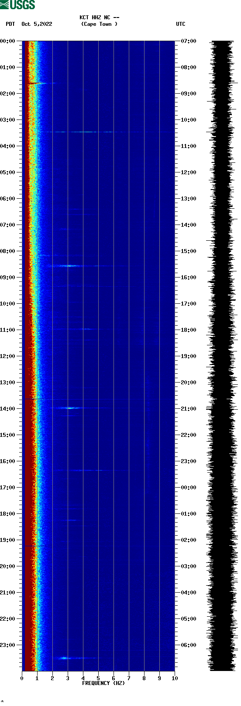Click the 'UTC' timezone label
The height and width of the screenshot is (706, 241).
pyautogui.click(x=181, y=24)
